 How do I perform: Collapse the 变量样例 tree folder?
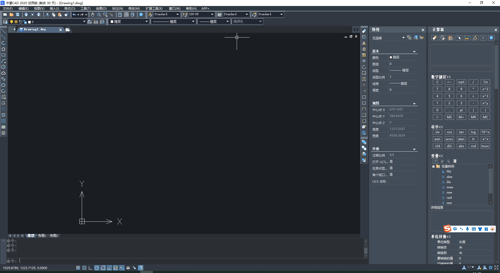pos(433,166)
